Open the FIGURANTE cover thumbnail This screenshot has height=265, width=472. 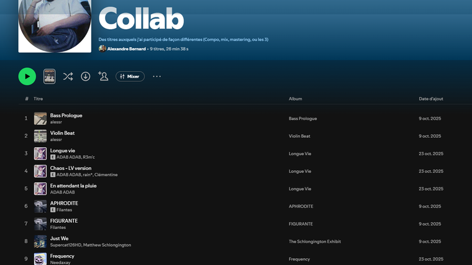click(40, 224)
